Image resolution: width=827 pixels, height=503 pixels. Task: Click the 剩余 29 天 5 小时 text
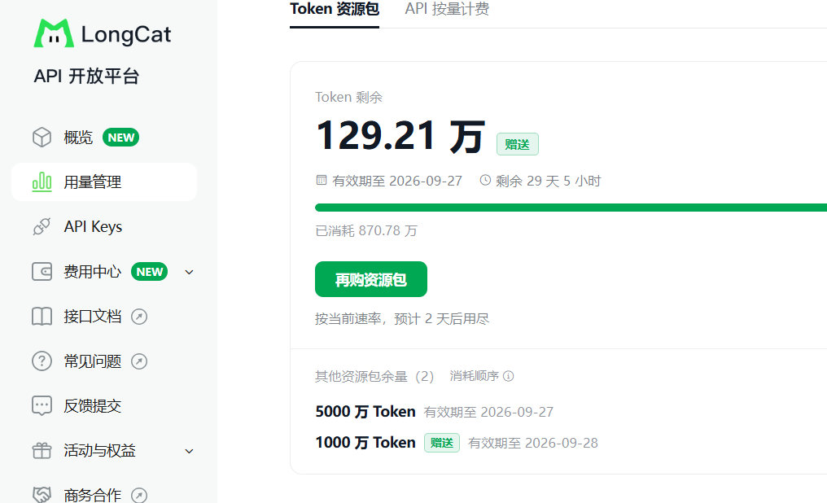coord(549,181)
